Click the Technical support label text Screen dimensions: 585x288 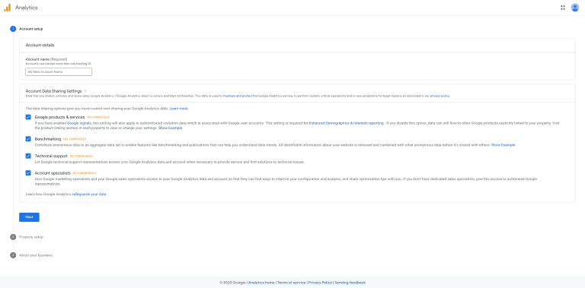coord(51,157)
